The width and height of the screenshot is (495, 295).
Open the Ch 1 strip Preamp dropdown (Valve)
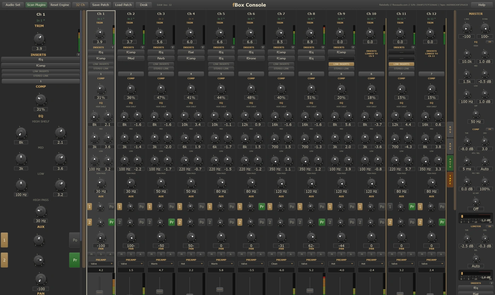[x=101, y=264]
